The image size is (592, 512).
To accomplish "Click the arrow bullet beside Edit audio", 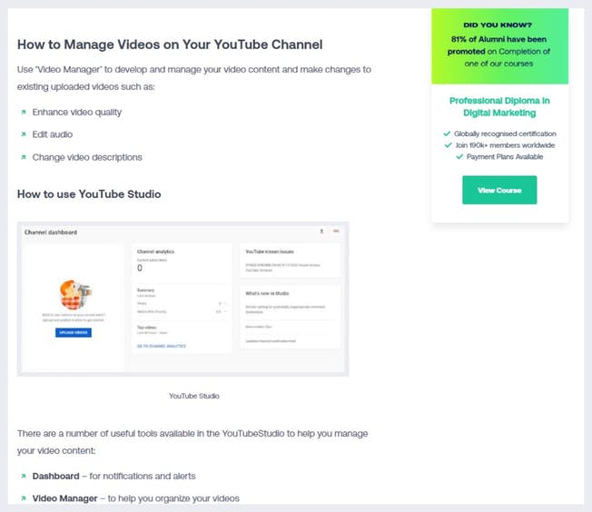I will (x=24, y=134).
